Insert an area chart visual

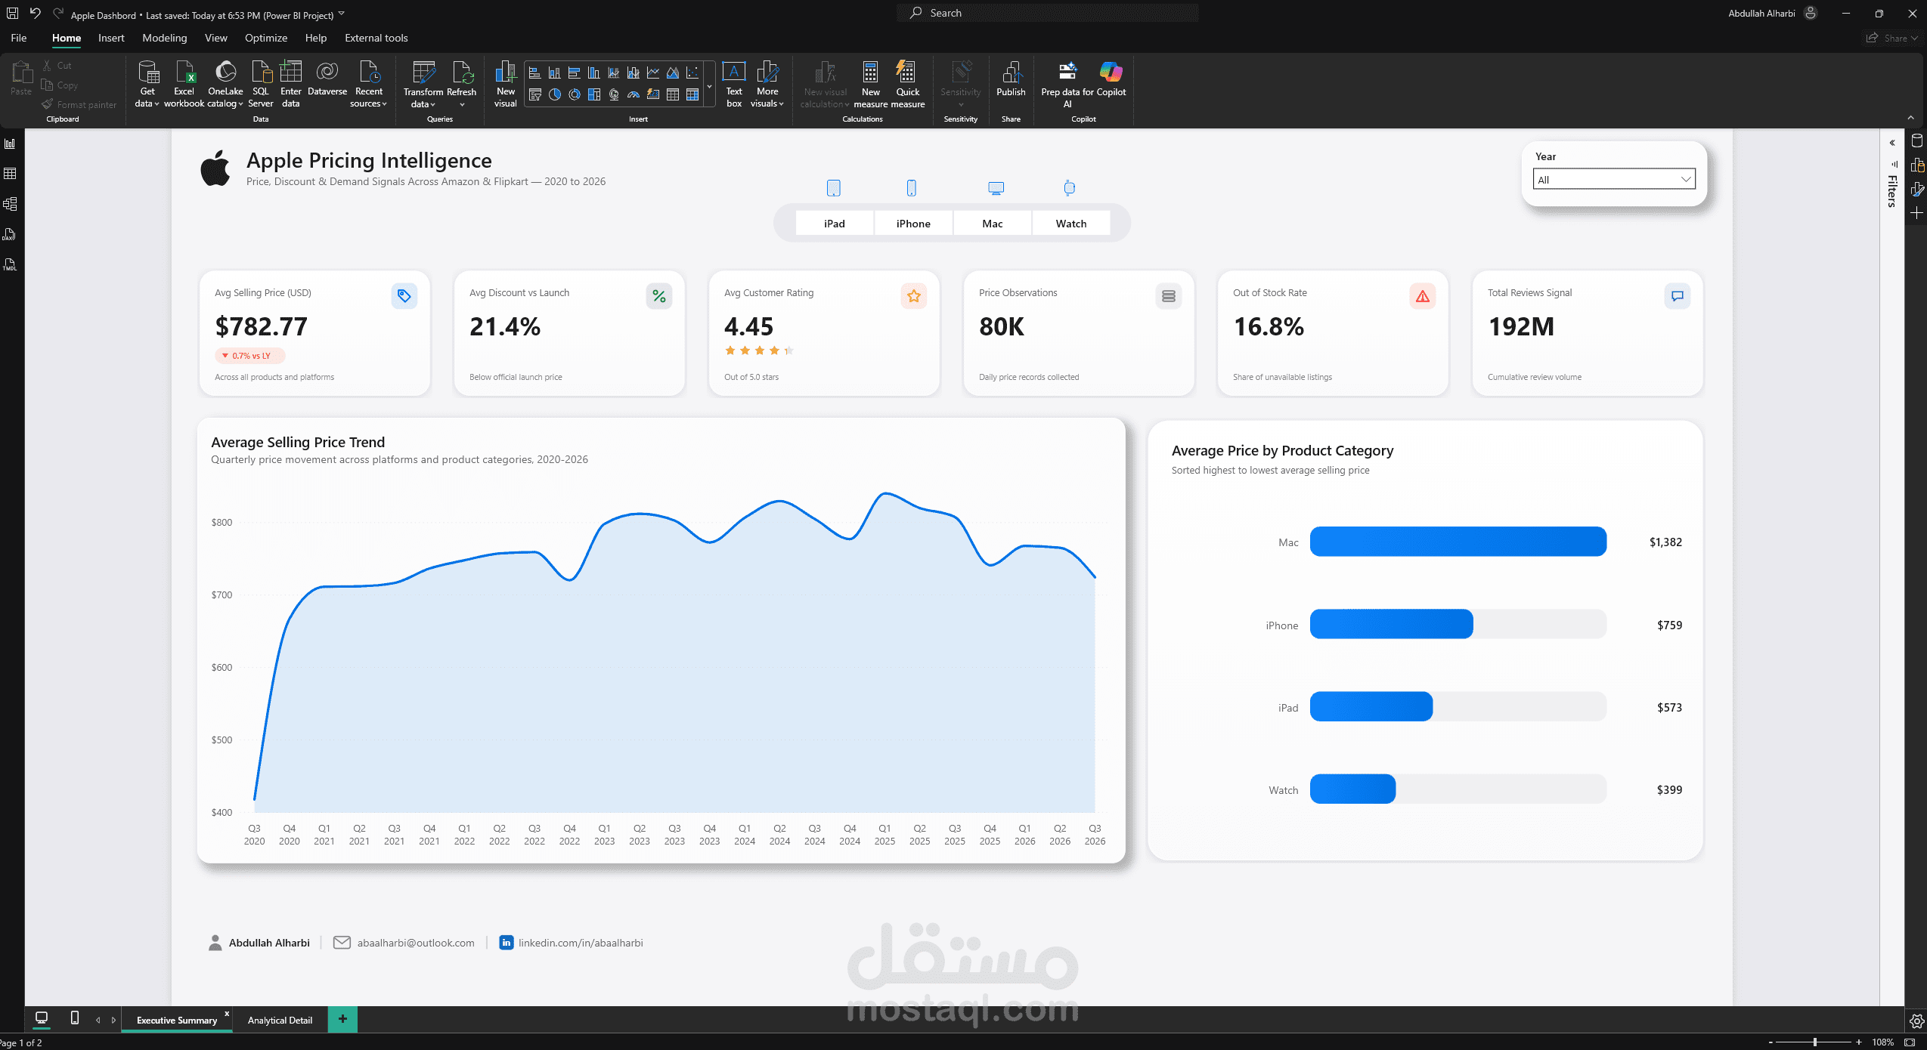672,73
